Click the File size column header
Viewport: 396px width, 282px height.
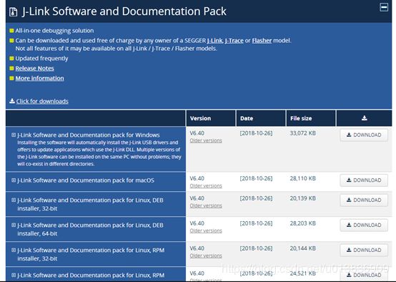[311, 118]
